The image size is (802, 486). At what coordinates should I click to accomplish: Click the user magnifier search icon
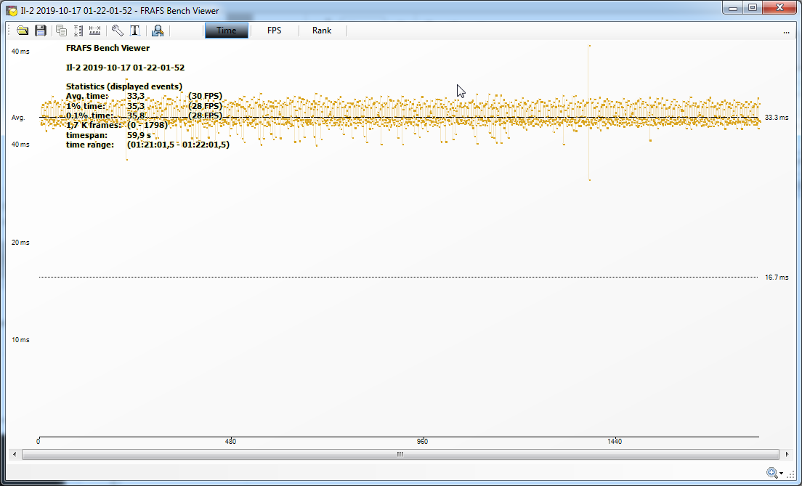tap(157, 31)
